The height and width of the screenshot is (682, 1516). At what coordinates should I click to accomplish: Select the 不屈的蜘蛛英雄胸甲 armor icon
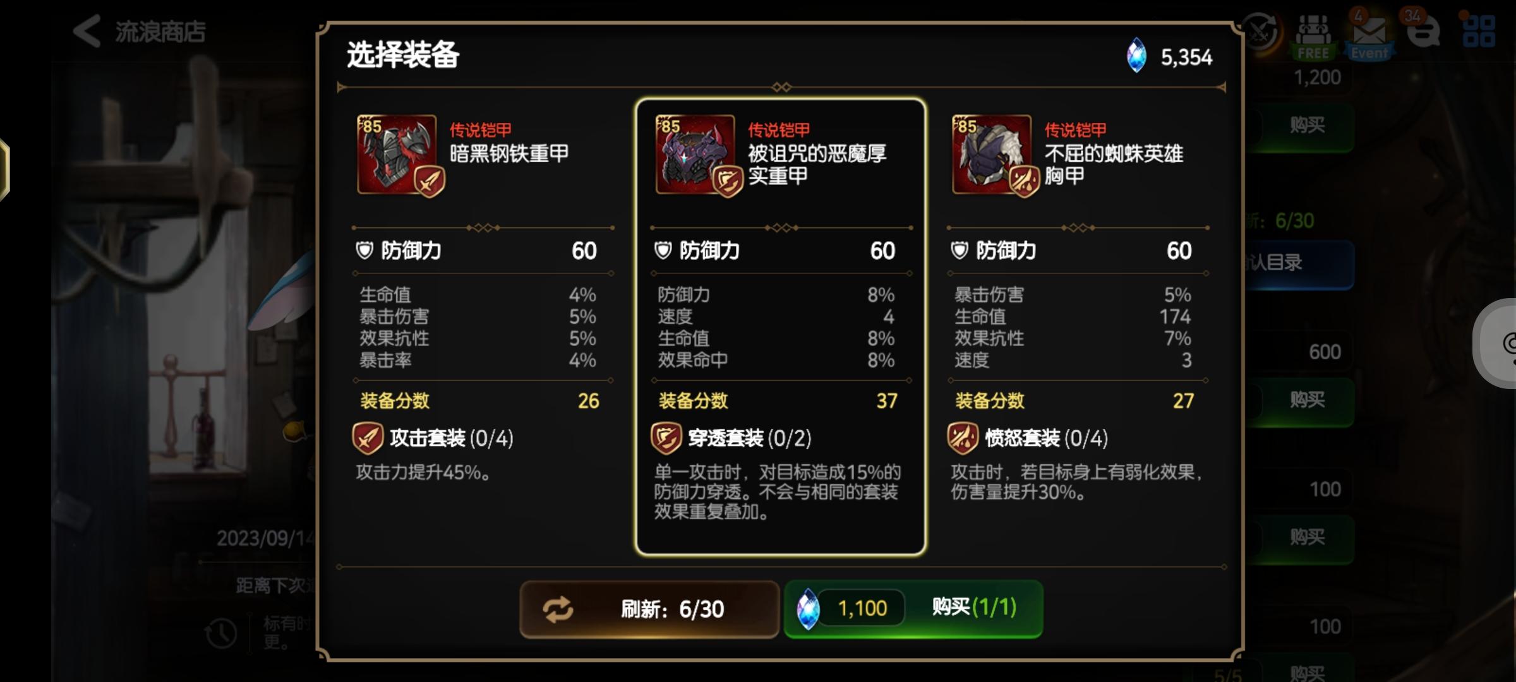992,154
